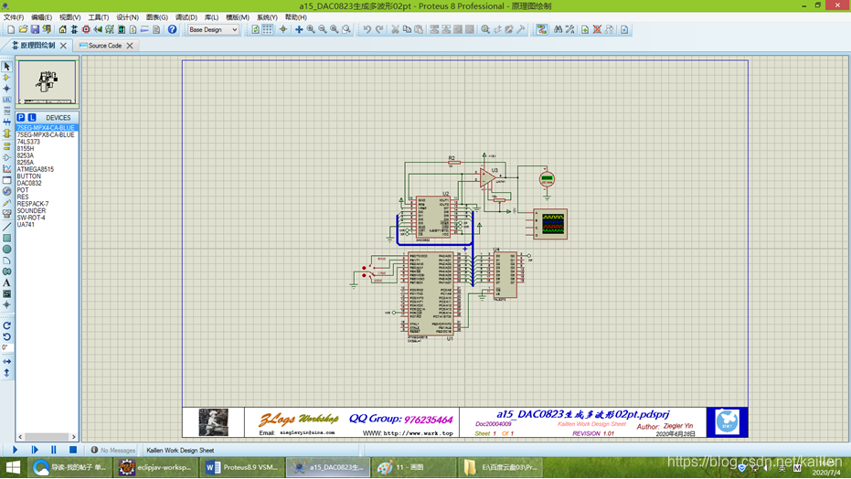Select the Buses Mode tool
Screen dimensions: 851x479
(x=6, y=122)
